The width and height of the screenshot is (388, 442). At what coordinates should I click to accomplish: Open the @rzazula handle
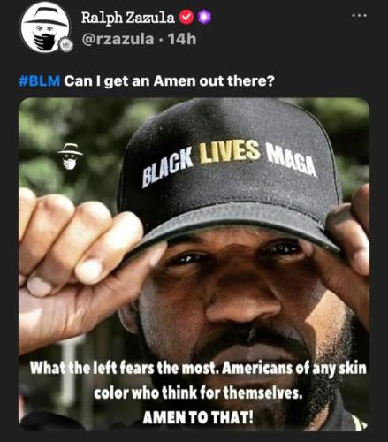click(118, 39)
